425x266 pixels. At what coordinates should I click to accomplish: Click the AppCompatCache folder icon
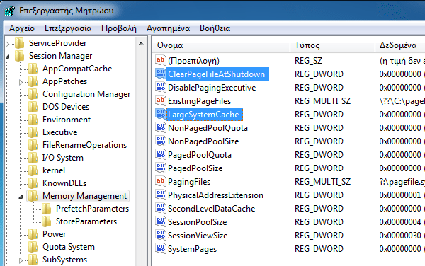coord(33,69)
